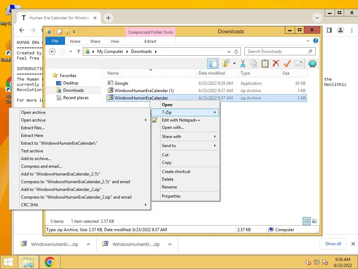Select Downloads in Favorites sidebar
This screenshot has width=358, height=269.
click(73, 90)
